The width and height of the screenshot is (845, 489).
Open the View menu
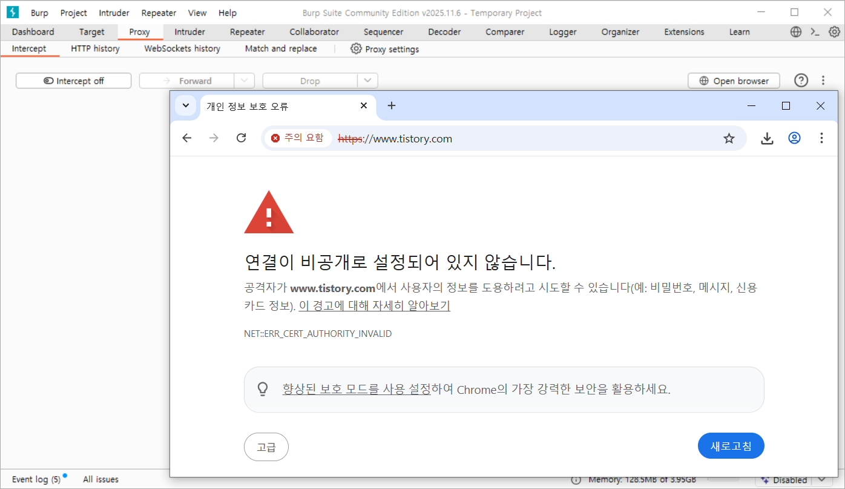tap(197, 13)
